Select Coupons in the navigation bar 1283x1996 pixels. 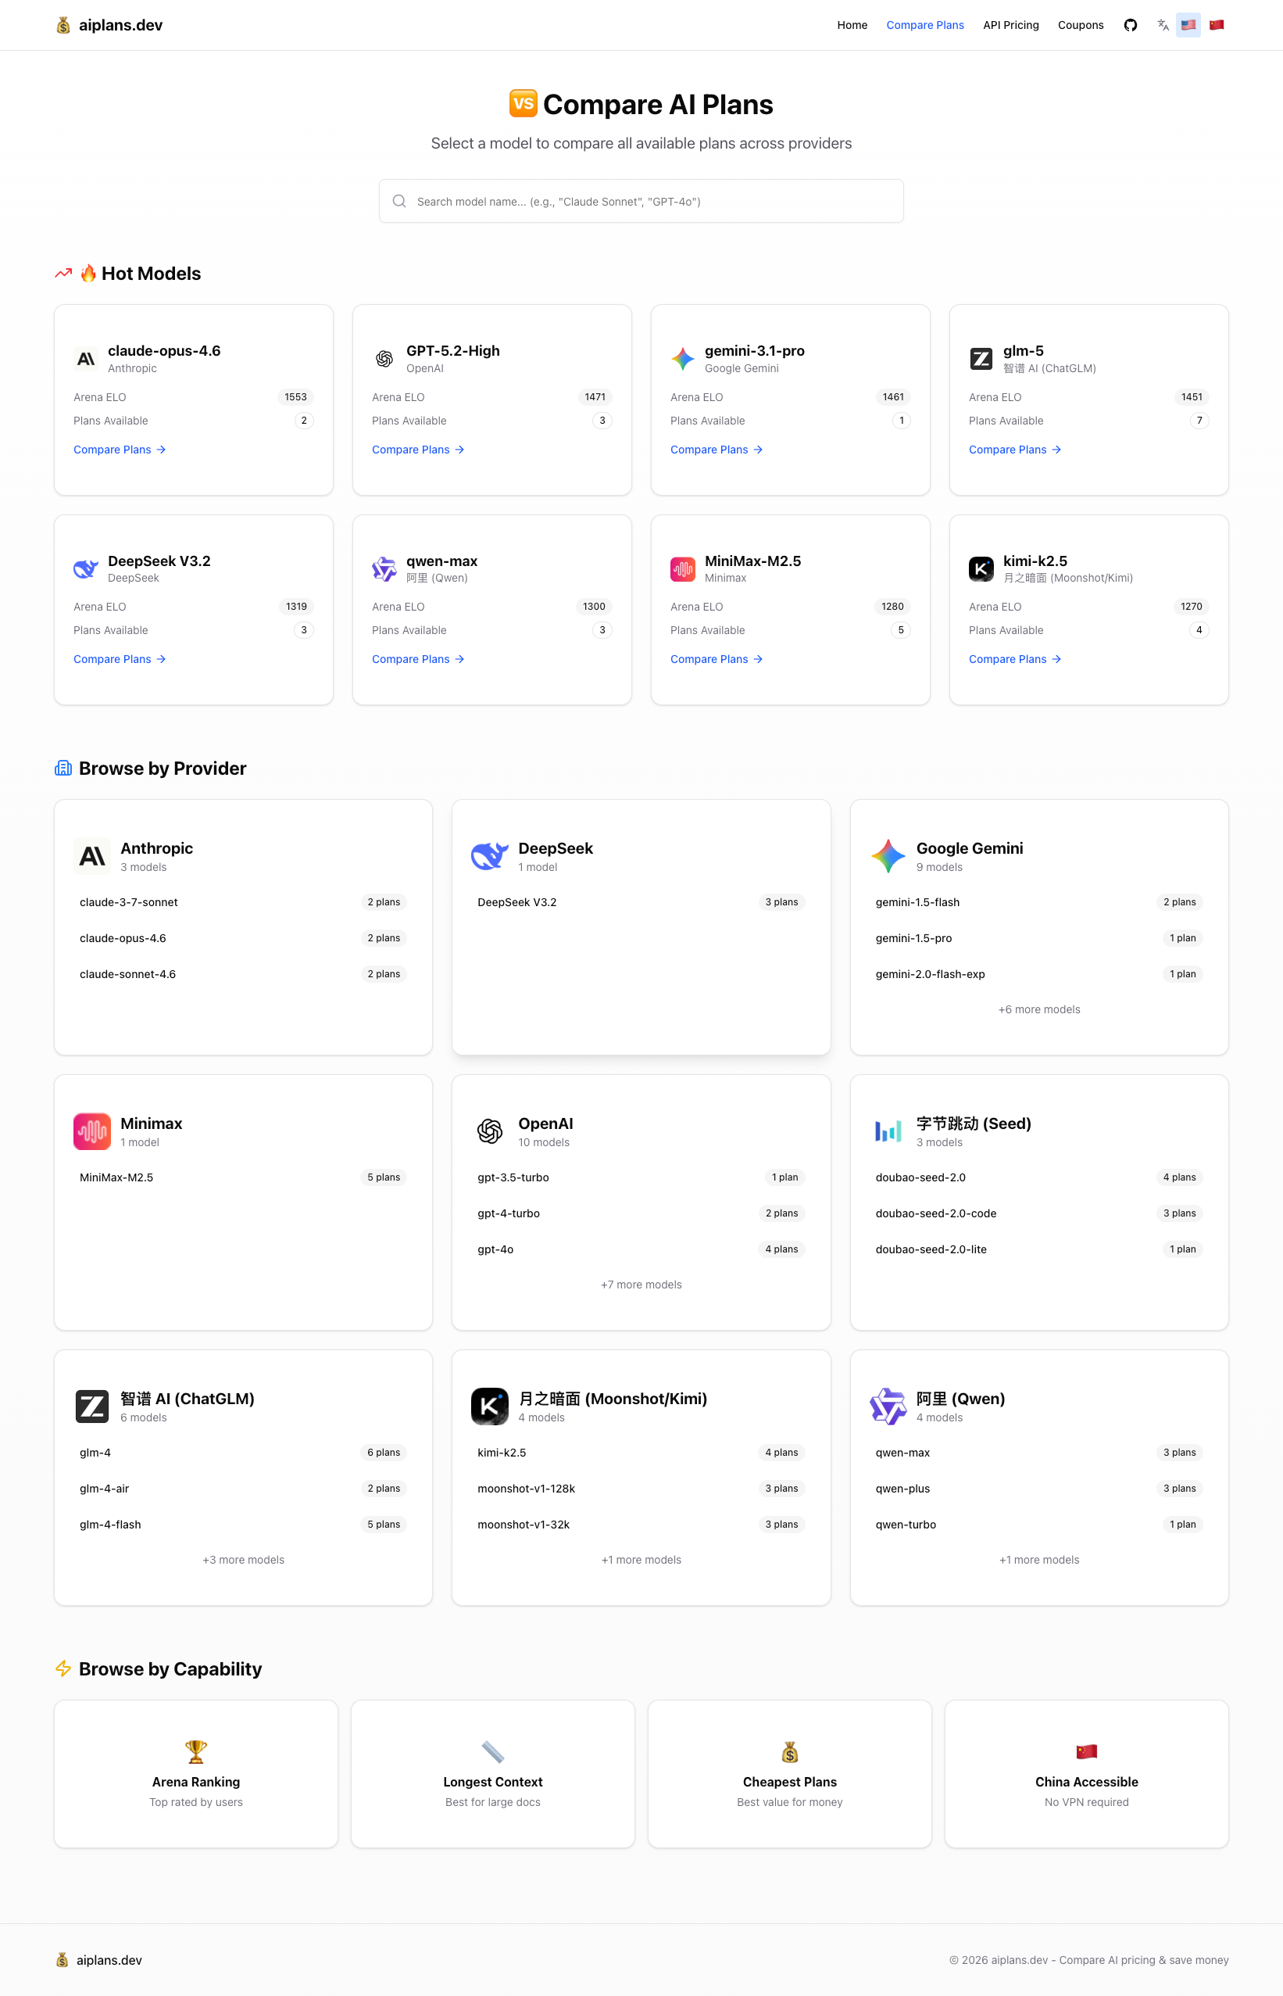click(1081, 25)
